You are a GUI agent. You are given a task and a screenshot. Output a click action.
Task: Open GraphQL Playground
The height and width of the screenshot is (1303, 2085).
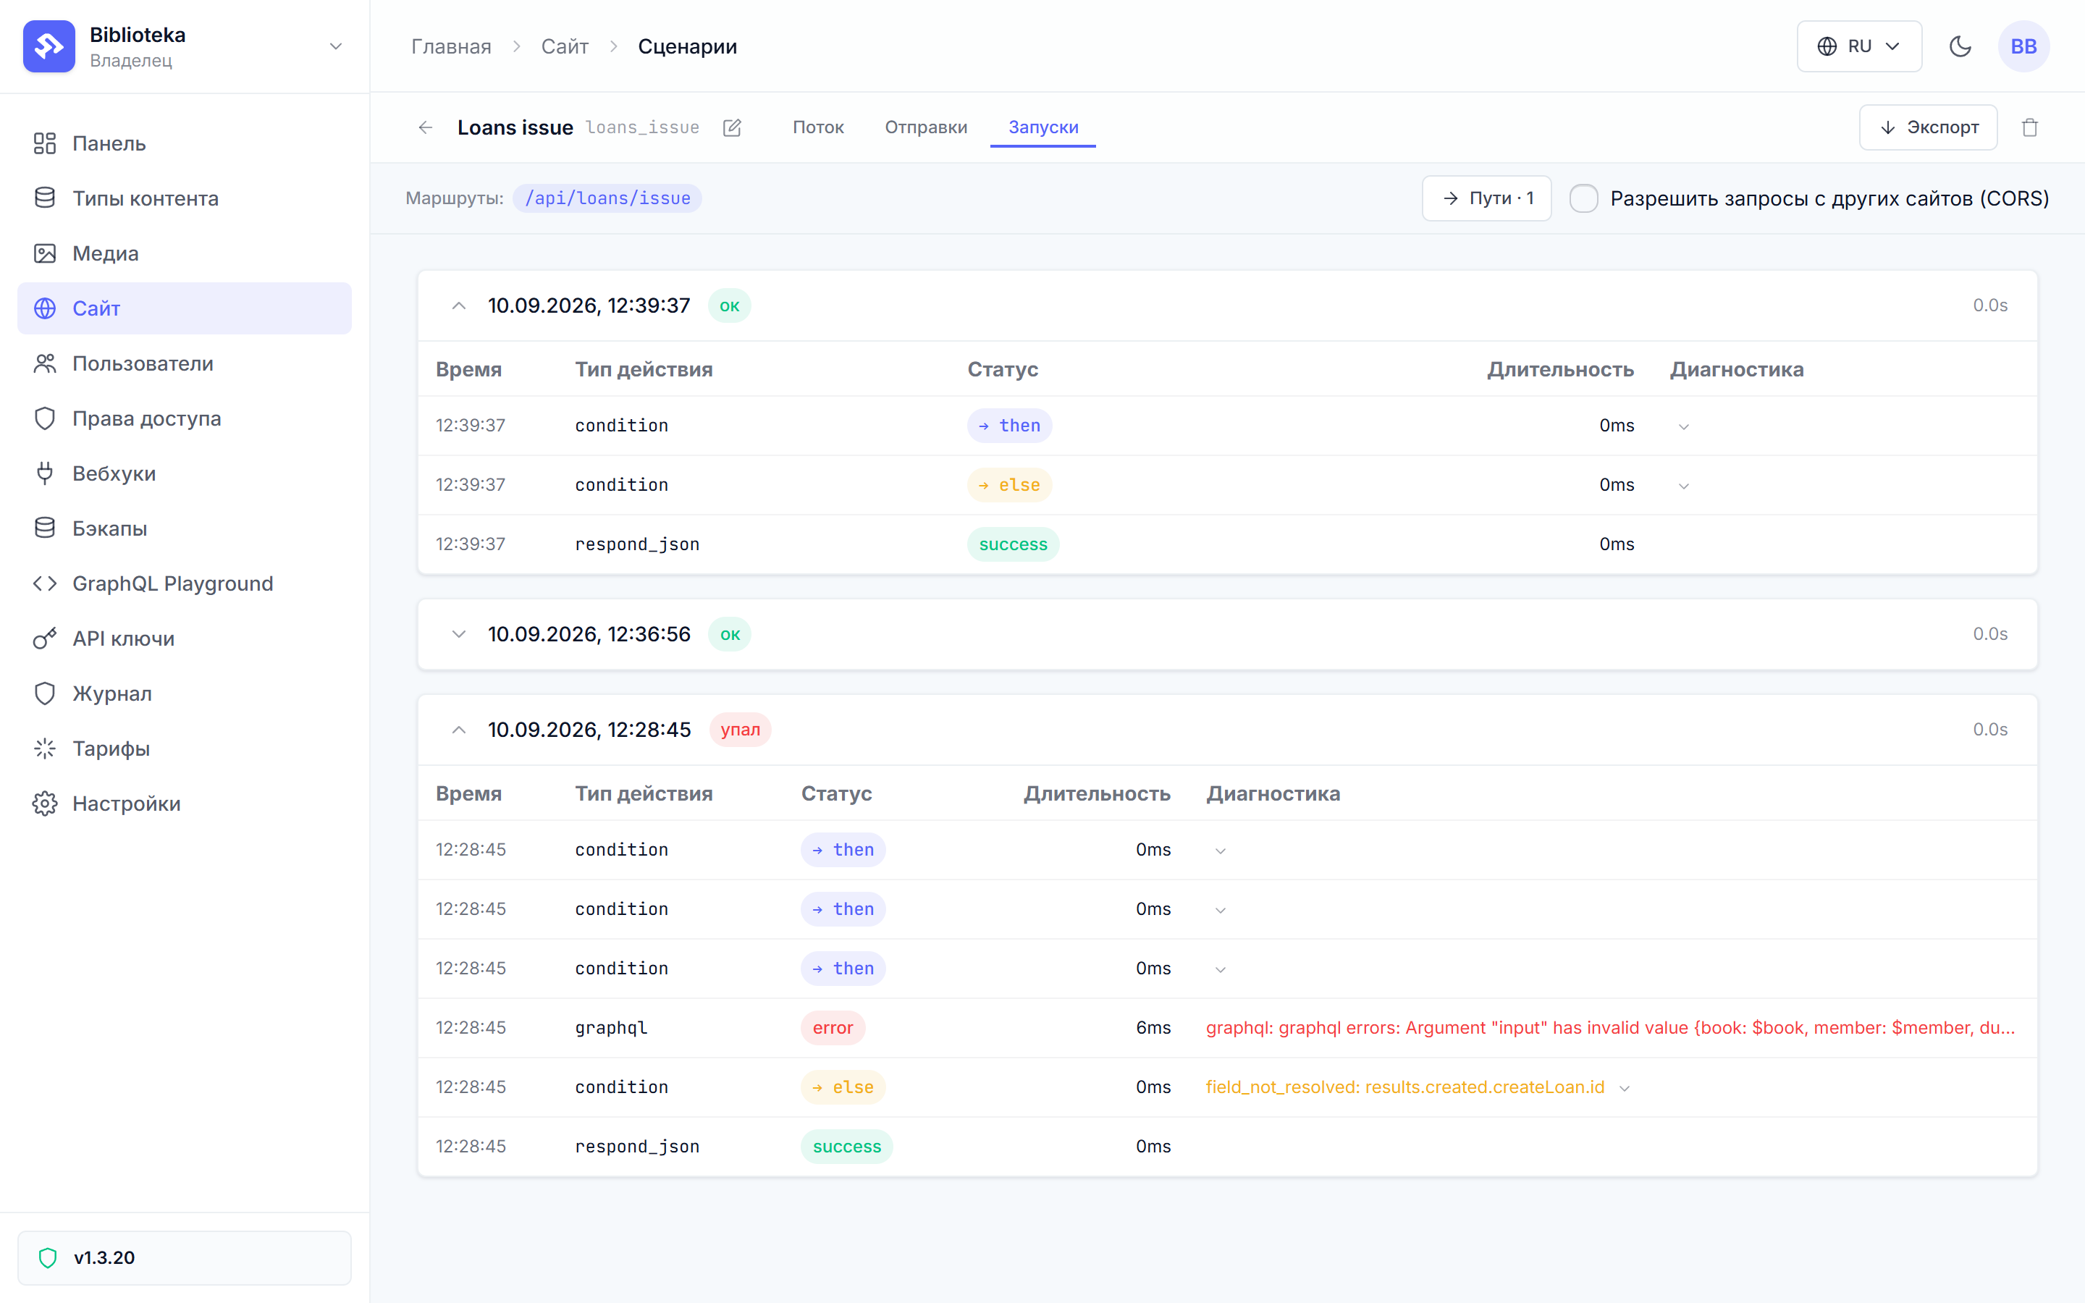185,583
